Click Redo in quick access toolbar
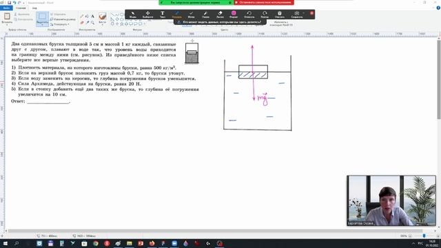 [x=19, y=3]
